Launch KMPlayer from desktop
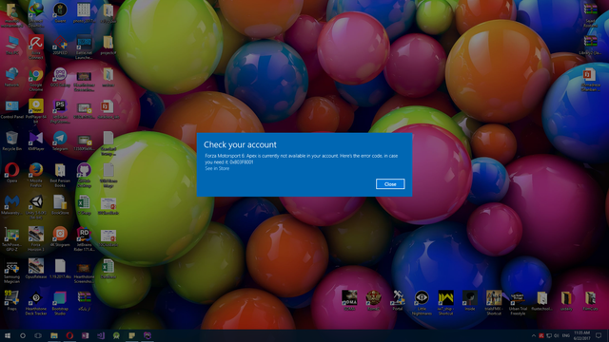Image resolution: width=609 pixels, height=342 pixels. pos(36,142)
